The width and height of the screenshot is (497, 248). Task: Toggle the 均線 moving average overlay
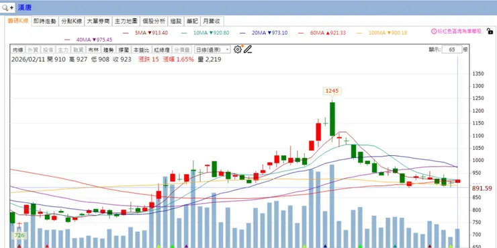click(x=17, y=50)
